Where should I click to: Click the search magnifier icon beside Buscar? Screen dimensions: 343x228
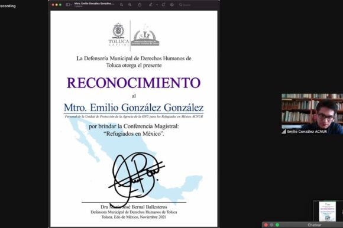pyautogui.click(x=180, y=5)
